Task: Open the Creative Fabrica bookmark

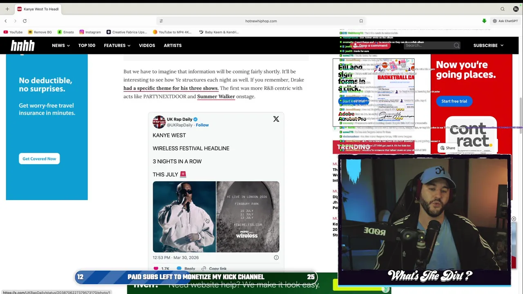Action: click(126, 32)
